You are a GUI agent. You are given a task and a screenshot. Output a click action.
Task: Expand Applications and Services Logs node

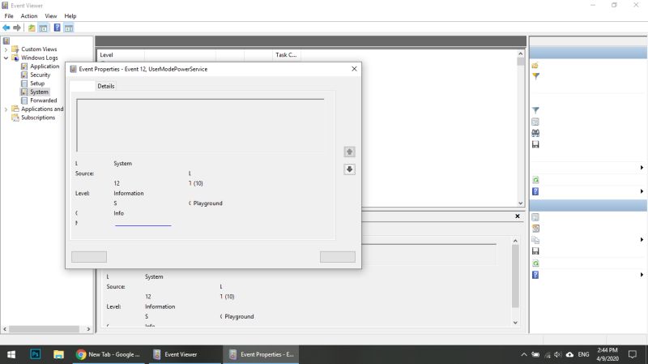pyautogui.click(x=6, y=109)
